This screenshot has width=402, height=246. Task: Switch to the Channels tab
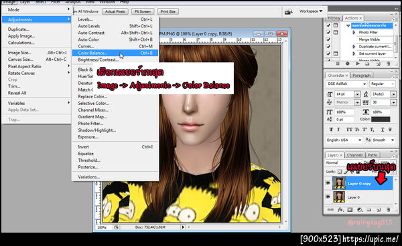(355, 155)
